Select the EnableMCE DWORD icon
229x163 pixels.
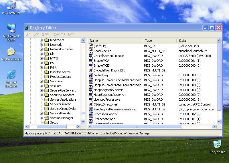click(x=91, y=65)
